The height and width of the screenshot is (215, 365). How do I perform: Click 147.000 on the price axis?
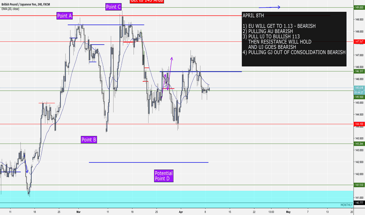[359, 55]
